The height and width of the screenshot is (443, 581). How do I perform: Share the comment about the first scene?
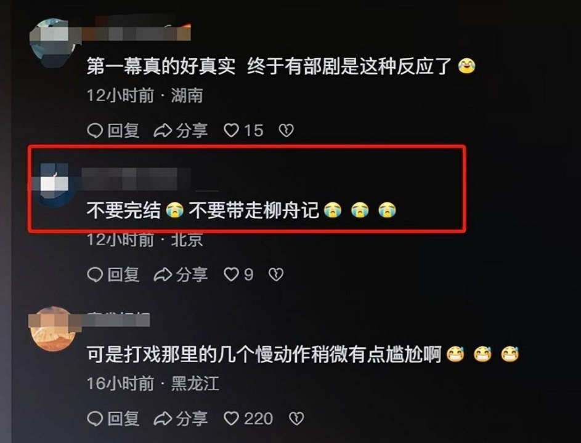point(181,130)
